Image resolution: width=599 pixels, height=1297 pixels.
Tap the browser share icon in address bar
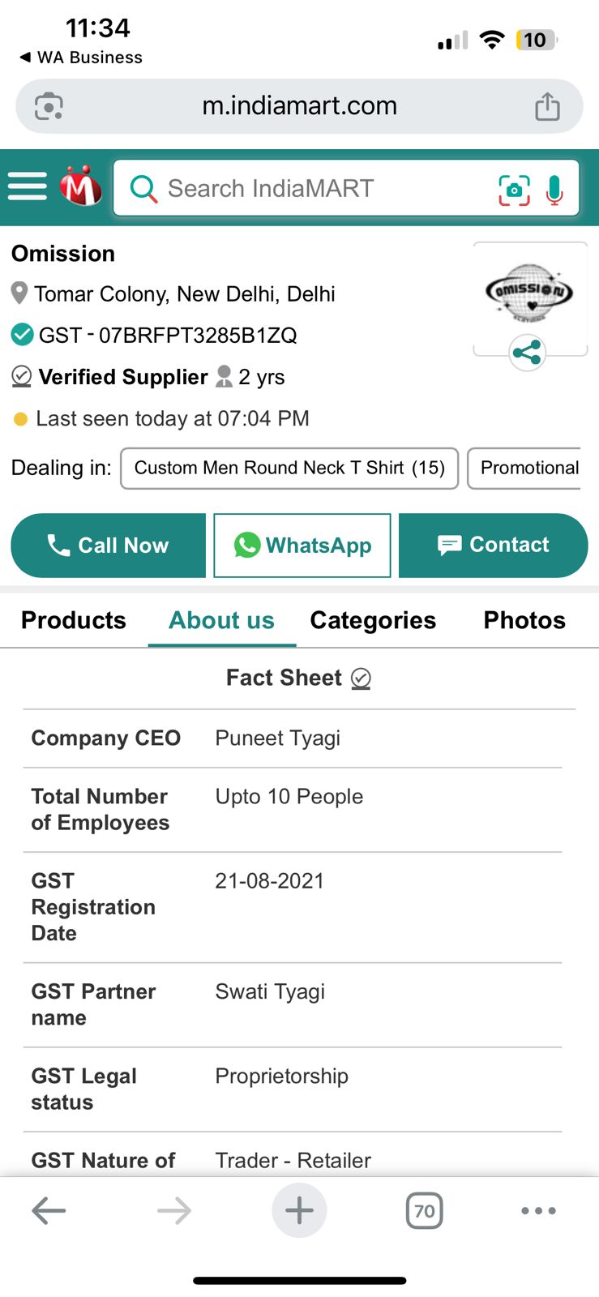coord(548,106)
